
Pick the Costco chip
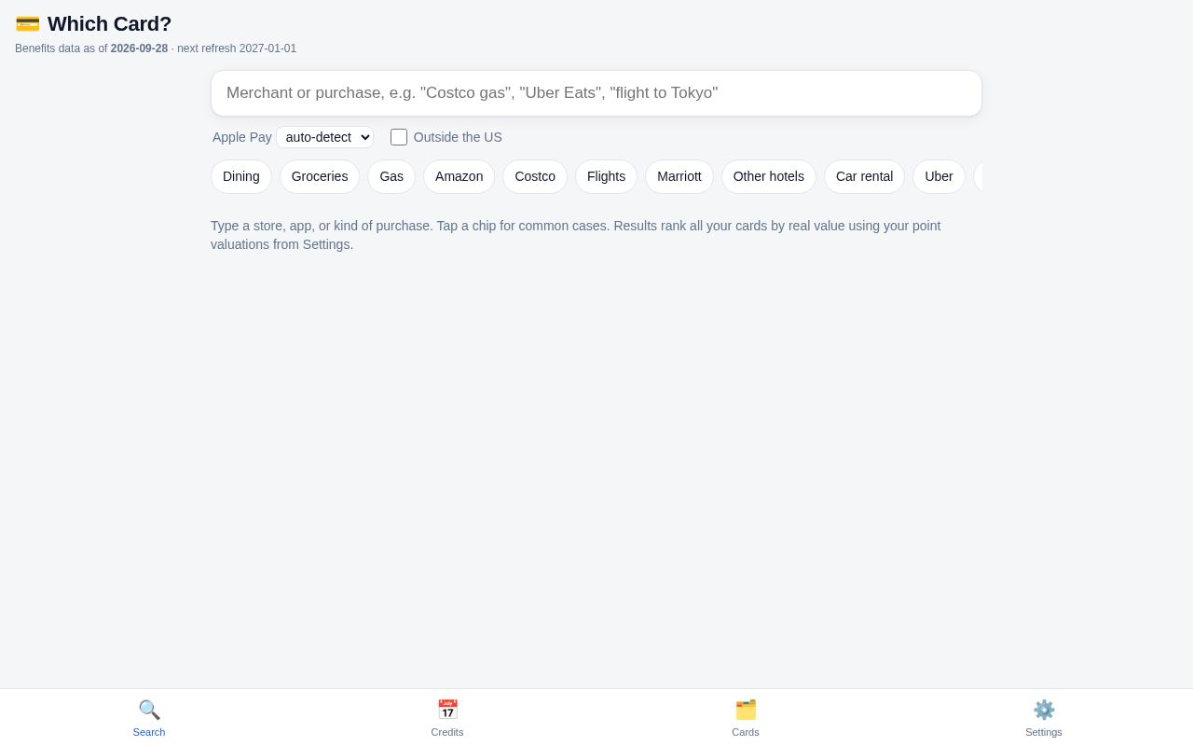coord(535,176)
